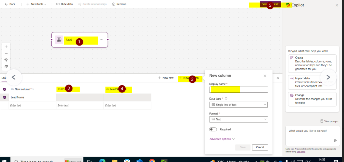Viewport: 344px width, 162px height.
Task: Select the Copilot Change suggestion
Action: [312, 99]
